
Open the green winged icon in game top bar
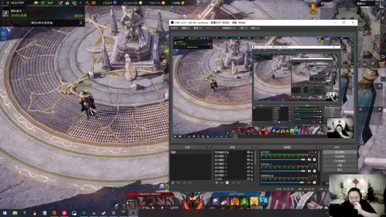50,3
